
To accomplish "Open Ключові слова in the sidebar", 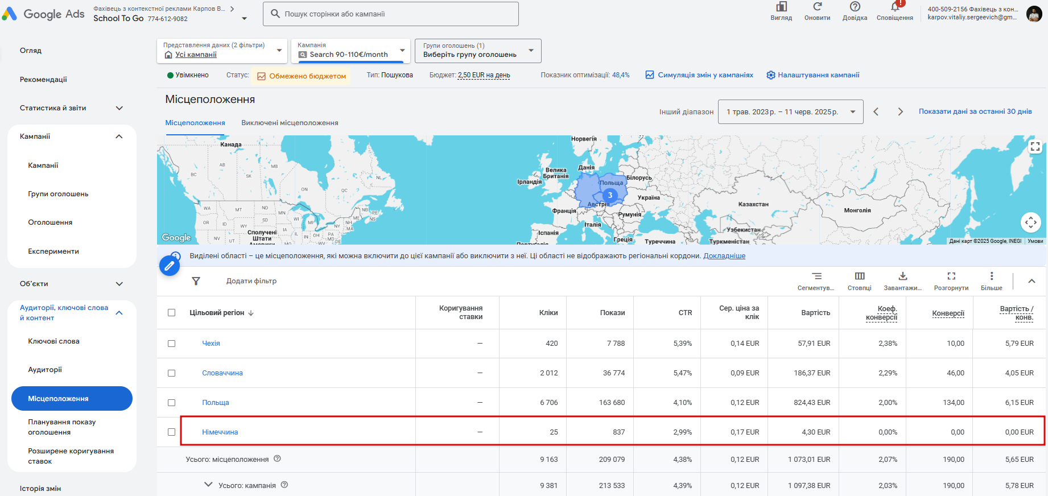I will click(53, 341).
